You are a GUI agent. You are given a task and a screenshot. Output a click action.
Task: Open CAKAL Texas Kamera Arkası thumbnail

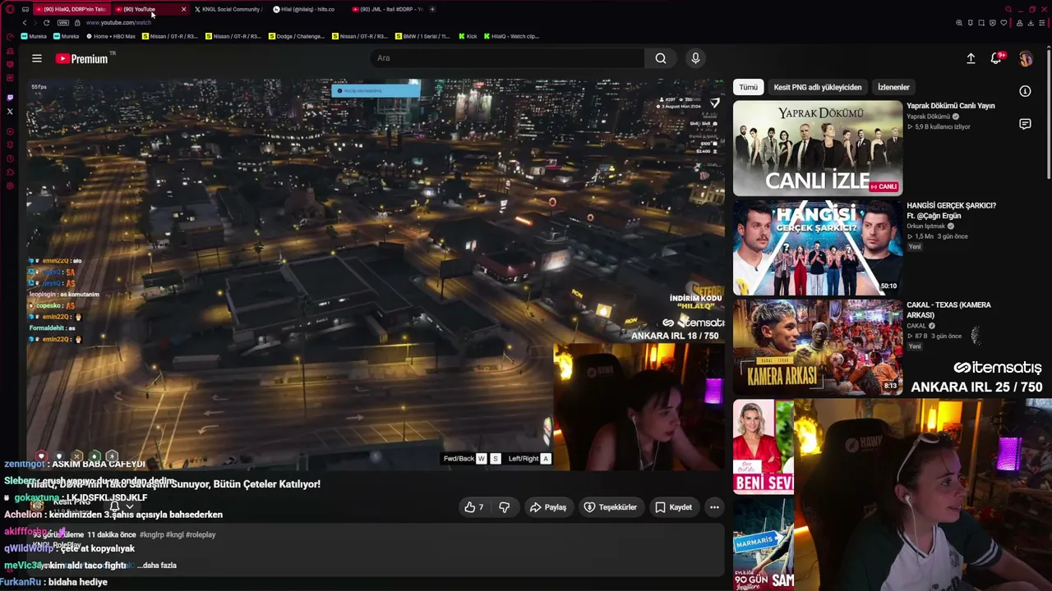(x=818, y=346)
